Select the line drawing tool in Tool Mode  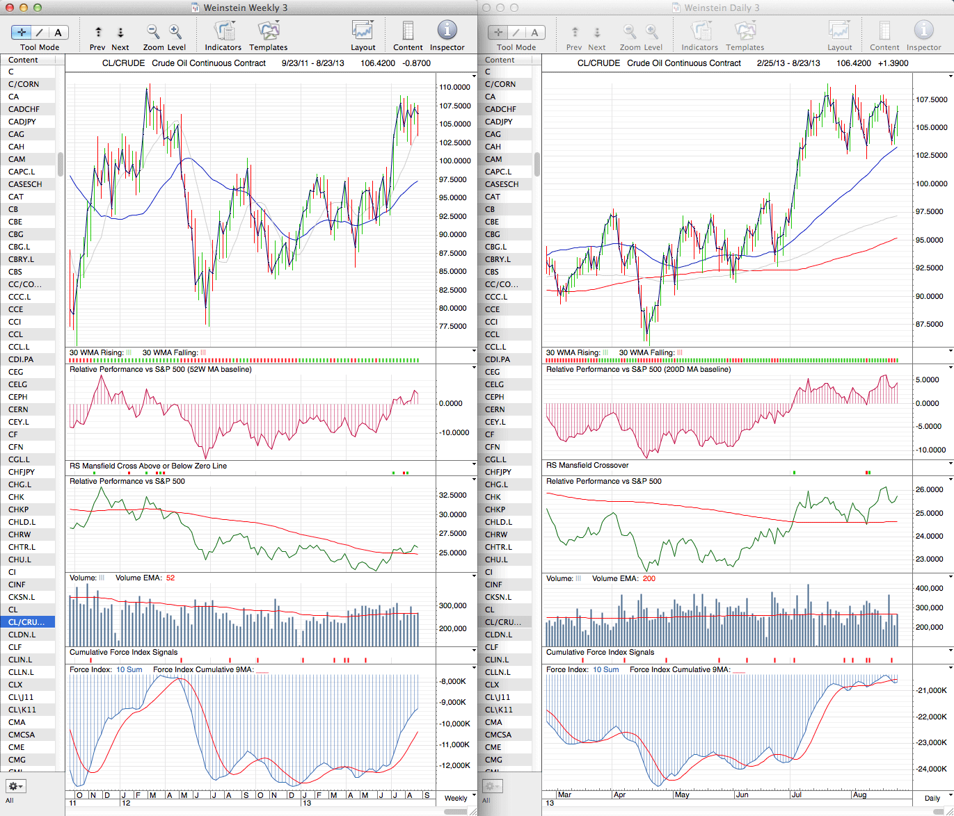tap(40, 32)
